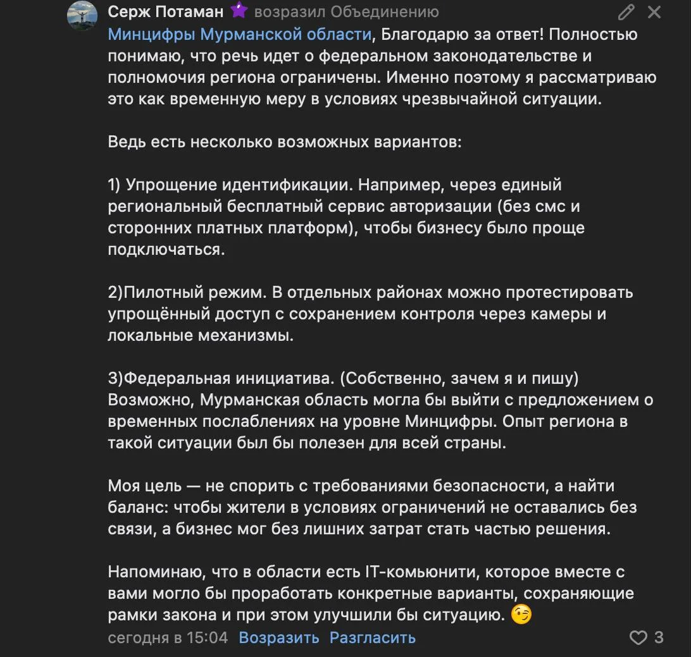Click the pencil edit comment icon
The height and width of the screenshot is (657, 691).
point(626,12)
